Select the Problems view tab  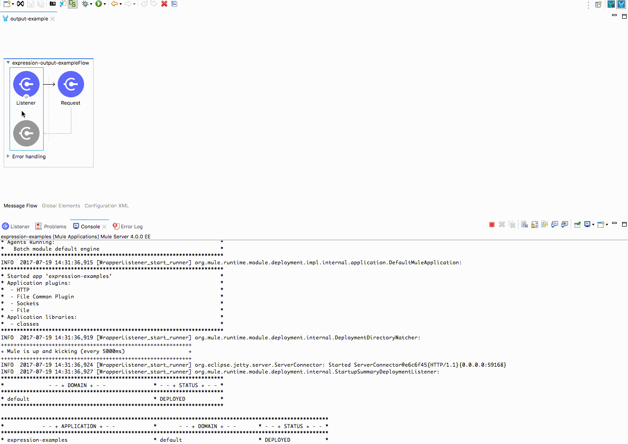pos(55,227)
